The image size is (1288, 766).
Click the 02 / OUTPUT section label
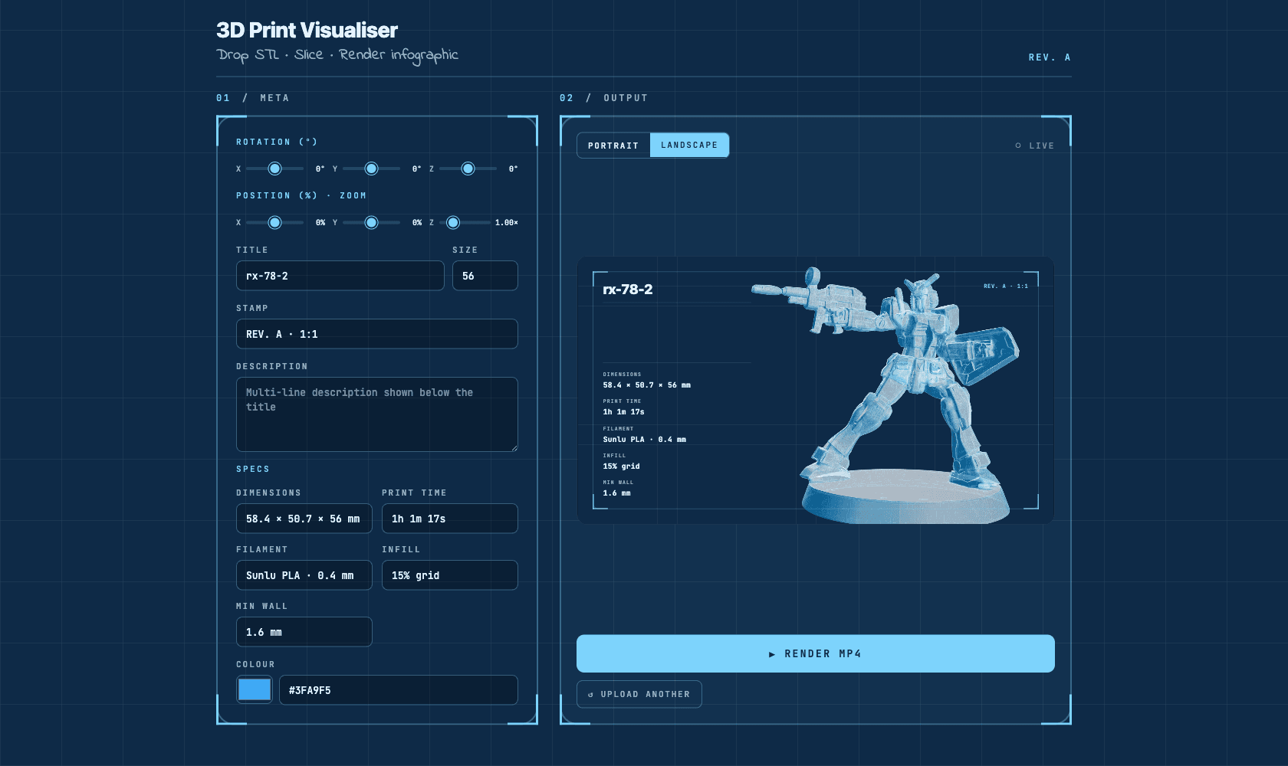pos(603,98)
